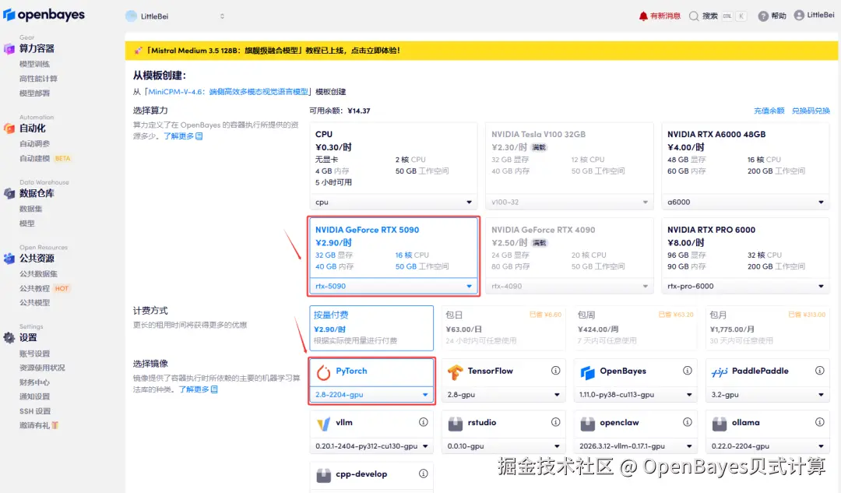
Task: Show info for the rstudio image
Action: [556, 422]
